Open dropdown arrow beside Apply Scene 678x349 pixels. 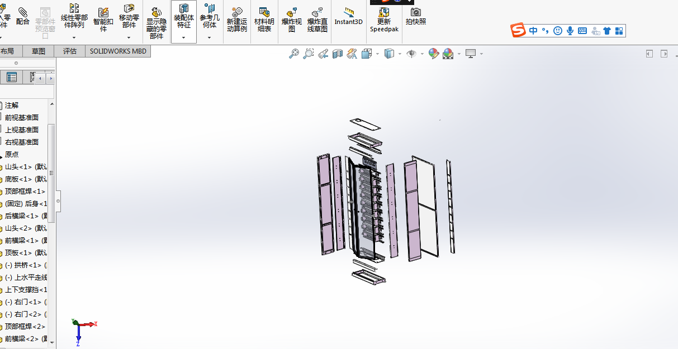[x=459, y=54]
